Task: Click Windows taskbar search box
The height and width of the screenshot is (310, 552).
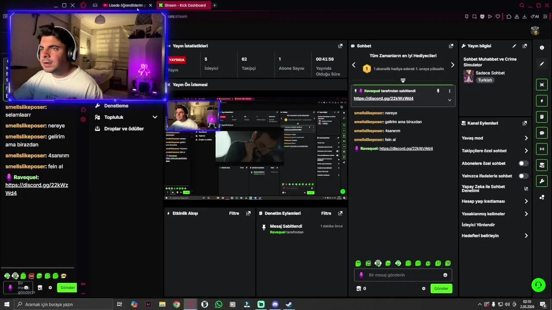Action: pyautogui.click(x=63, y=304)
